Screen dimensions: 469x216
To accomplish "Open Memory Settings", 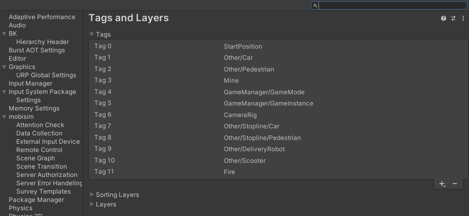I will coord(34,108).
